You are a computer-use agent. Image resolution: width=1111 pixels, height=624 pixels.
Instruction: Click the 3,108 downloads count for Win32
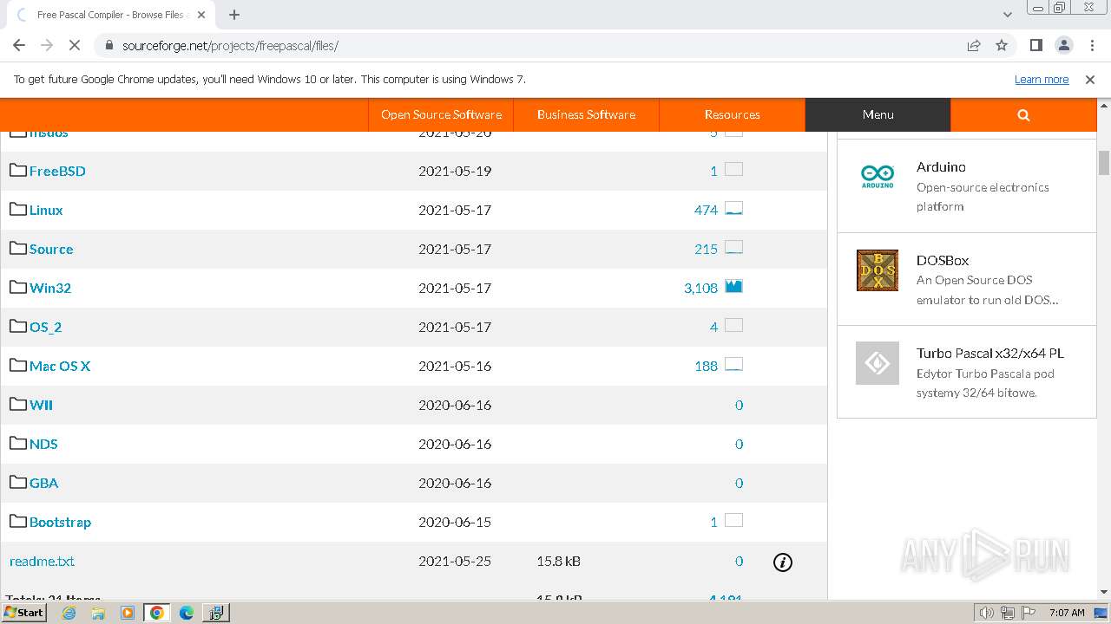point(700,288)
